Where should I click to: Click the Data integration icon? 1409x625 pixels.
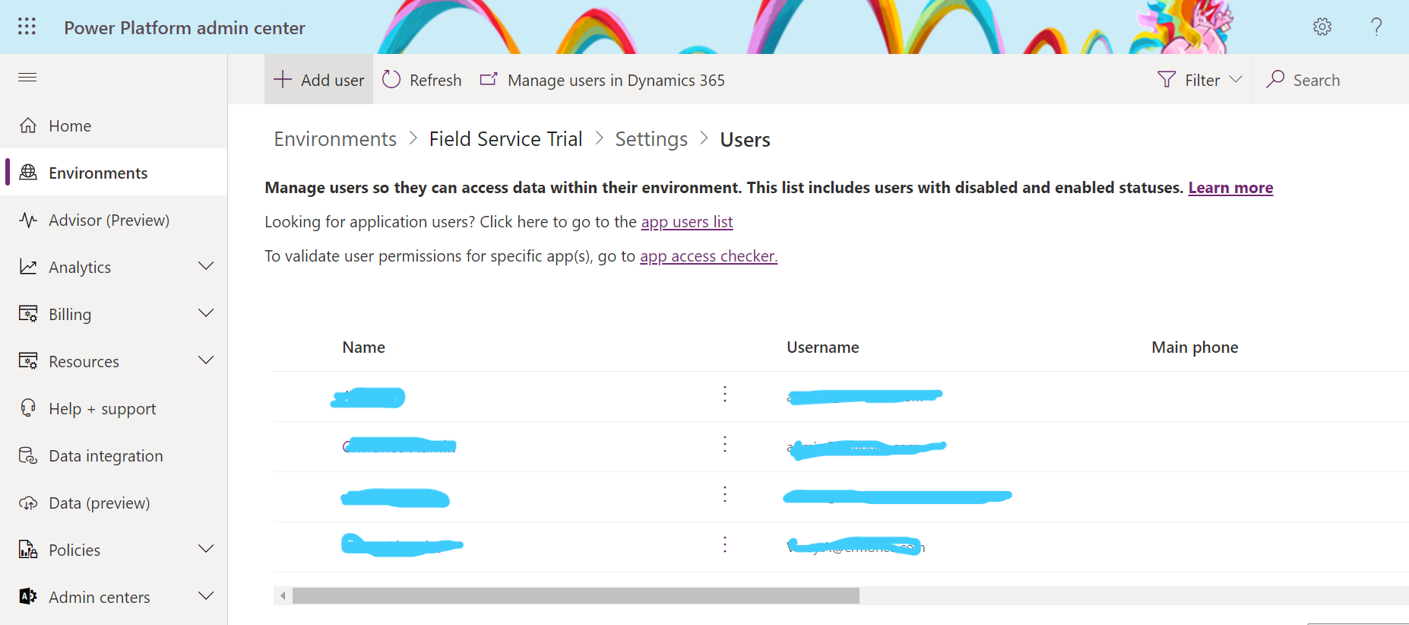click(x=28, y=455)
